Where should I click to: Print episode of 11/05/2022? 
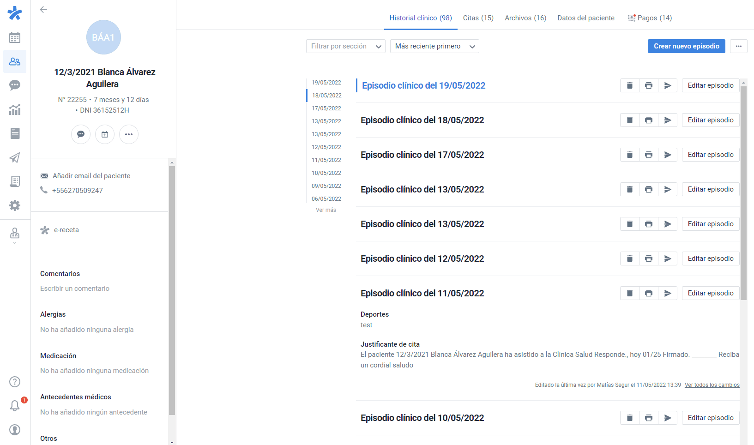click(x=649, y=293)
